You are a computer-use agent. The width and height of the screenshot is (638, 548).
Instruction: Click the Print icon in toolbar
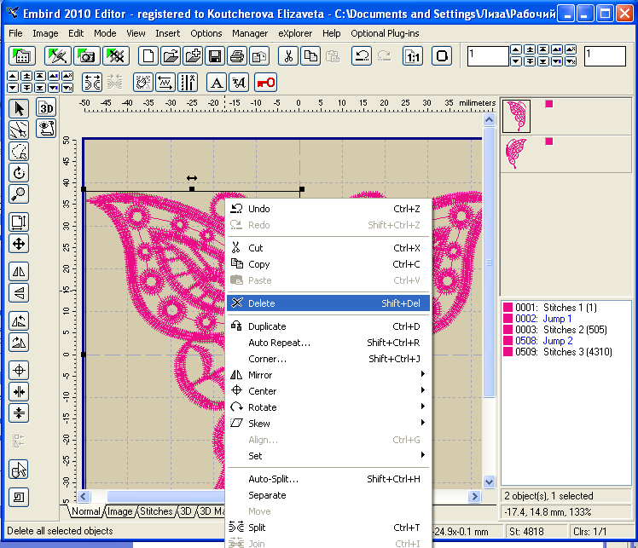point(237,56)
